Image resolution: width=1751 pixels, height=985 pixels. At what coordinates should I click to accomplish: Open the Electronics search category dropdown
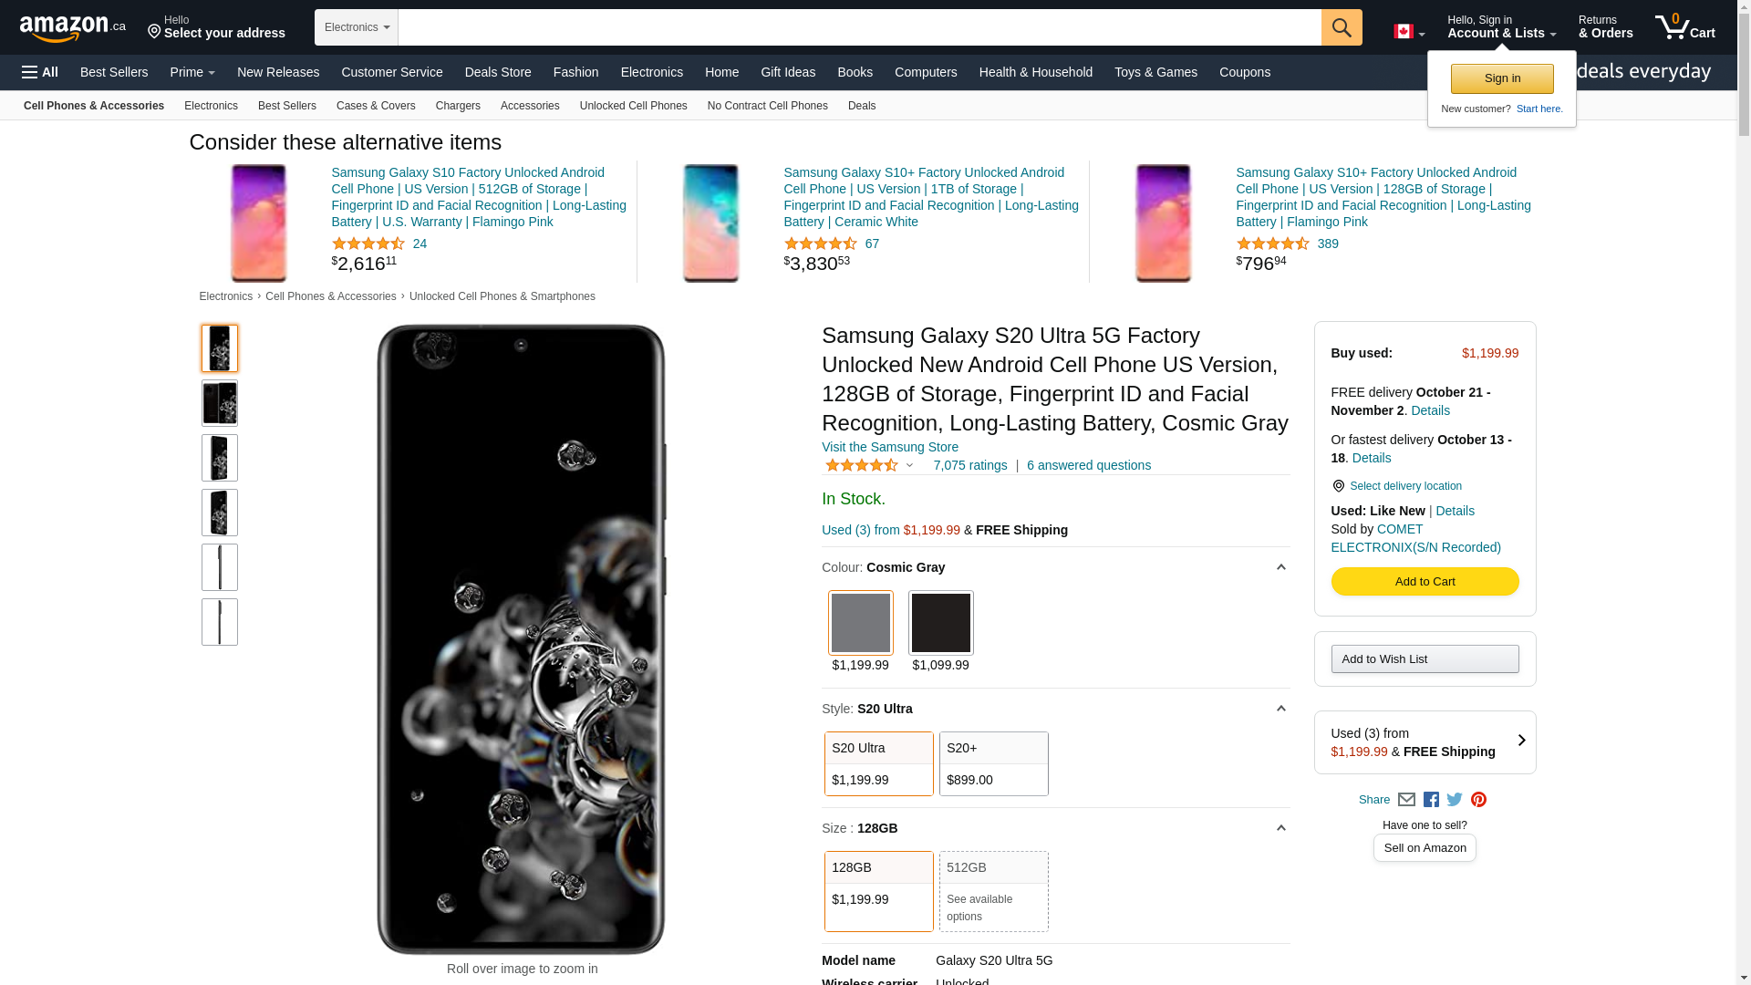coord(356,27)
